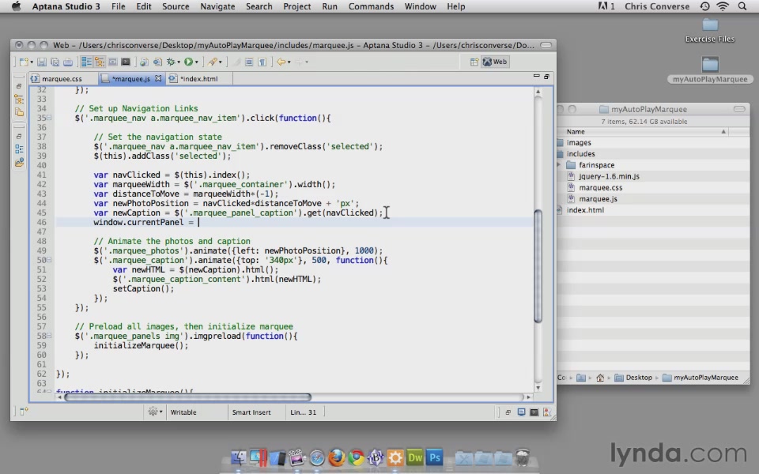Click the terminal toolbar icon
The height and width of the screenshot is (474, 759).
(126, 62)
